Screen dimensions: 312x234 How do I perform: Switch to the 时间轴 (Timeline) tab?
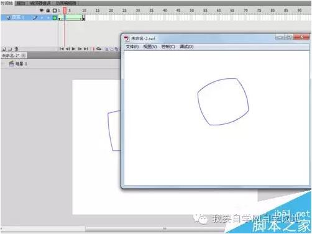tap(7, 3)
